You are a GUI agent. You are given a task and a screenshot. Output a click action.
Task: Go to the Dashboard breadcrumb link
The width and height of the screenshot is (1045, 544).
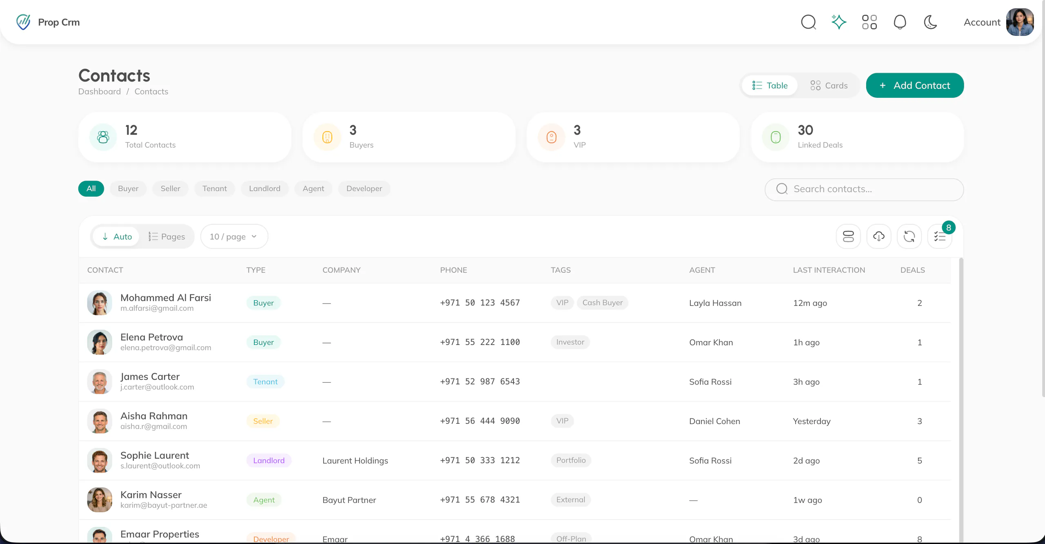[100, 91]
